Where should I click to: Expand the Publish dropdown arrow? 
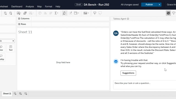159,5
